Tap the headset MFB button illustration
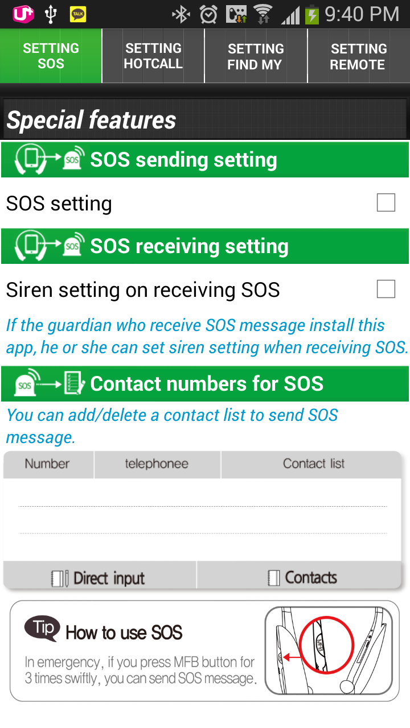 coord(328,650)
